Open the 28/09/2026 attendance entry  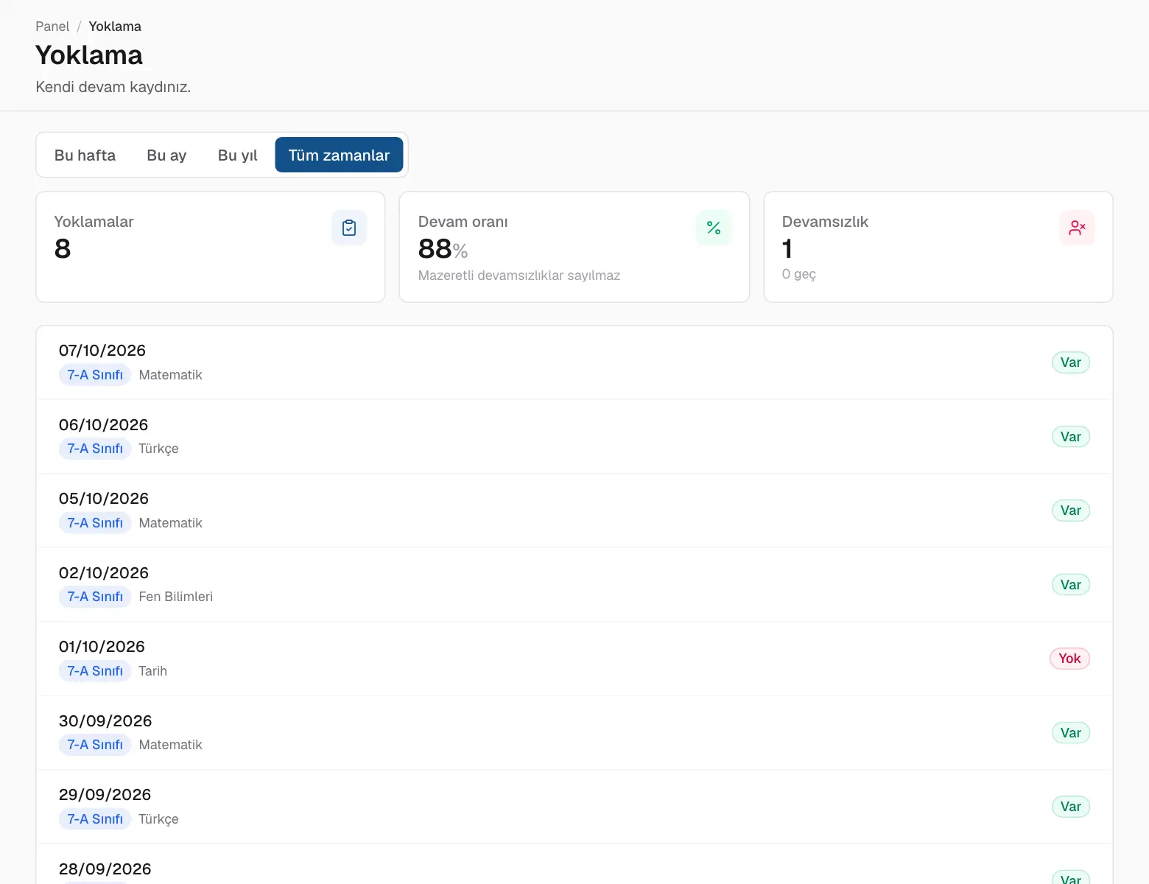pyautogui.click(x=574, y=865)
